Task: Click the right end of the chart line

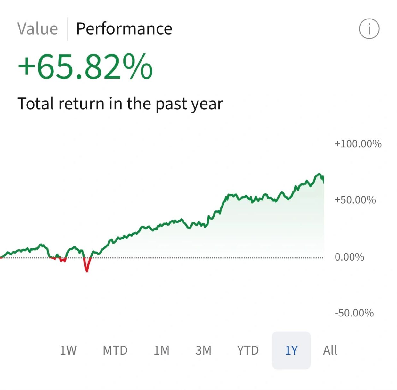Action: coord(323,181)
